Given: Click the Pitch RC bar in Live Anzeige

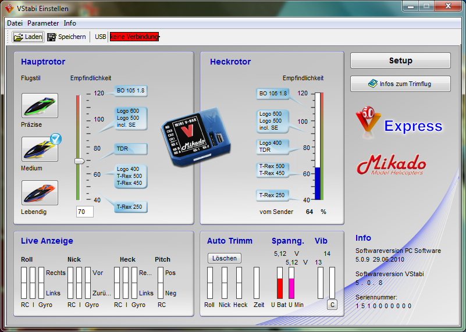Looking at the screenshot, I should 161,283.
